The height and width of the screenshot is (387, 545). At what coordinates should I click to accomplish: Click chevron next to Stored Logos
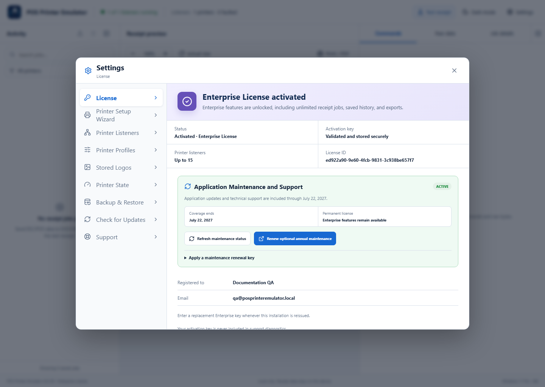pos(156,167)
